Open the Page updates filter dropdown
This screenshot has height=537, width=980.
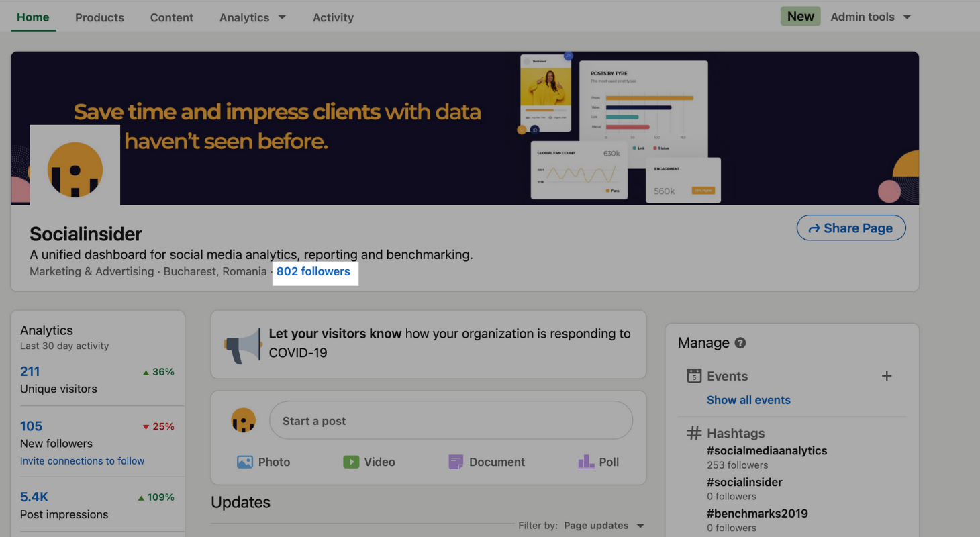point(604,526)
